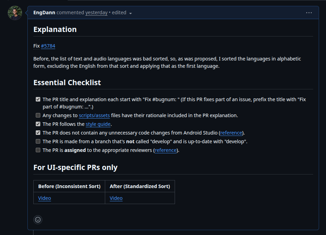This screenshot has height=235, width=326.
Task: Uncheck the unnecessary code changes checkbox
Action: click(38, 133)
